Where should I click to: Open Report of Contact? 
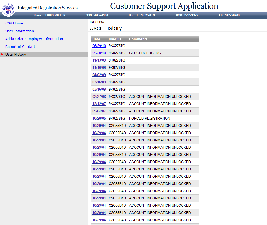20,47
